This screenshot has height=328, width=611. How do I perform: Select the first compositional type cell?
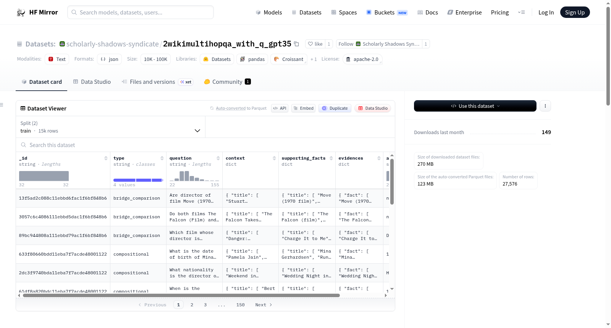[x=138, y=254]
